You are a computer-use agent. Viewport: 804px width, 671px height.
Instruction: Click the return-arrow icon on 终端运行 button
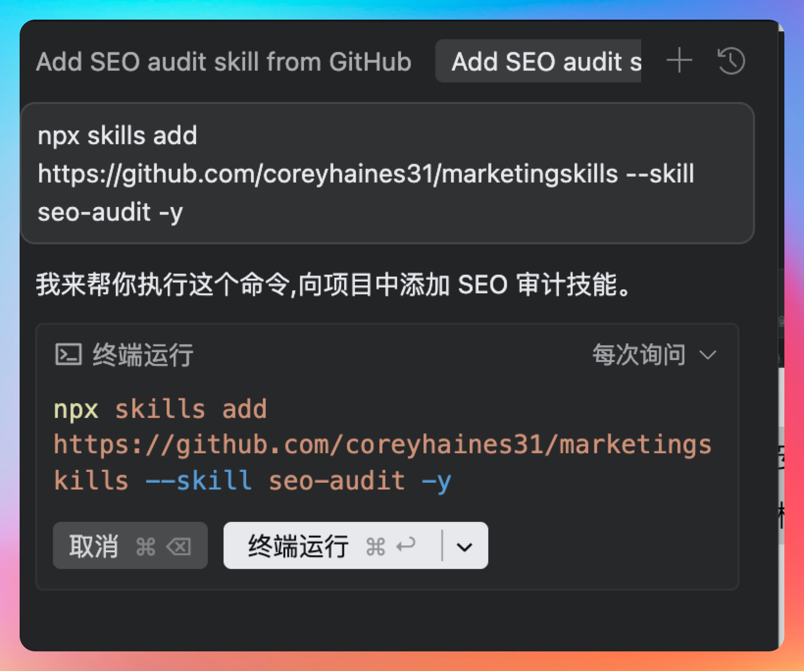(x=406, y=545)
